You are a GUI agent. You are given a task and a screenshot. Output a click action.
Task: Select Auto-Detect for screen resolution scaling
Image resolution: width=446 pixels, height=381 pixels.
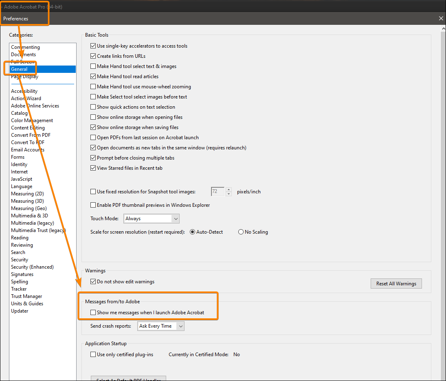coord(191,232)
